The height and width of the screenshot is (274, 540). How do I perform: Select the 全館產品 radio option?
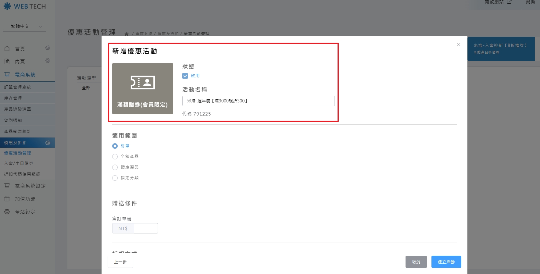point(115,157)
